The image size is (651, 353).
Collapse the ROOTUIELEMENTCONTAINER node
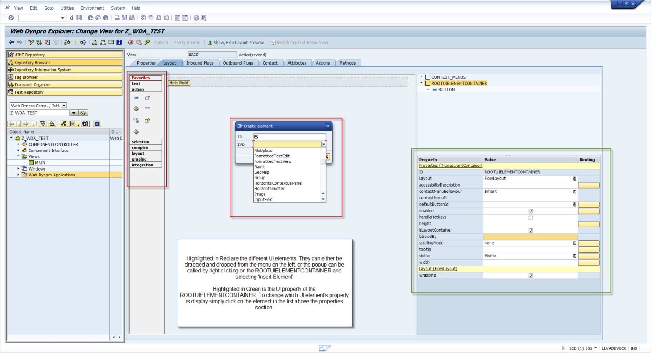(x=421, y=83)
